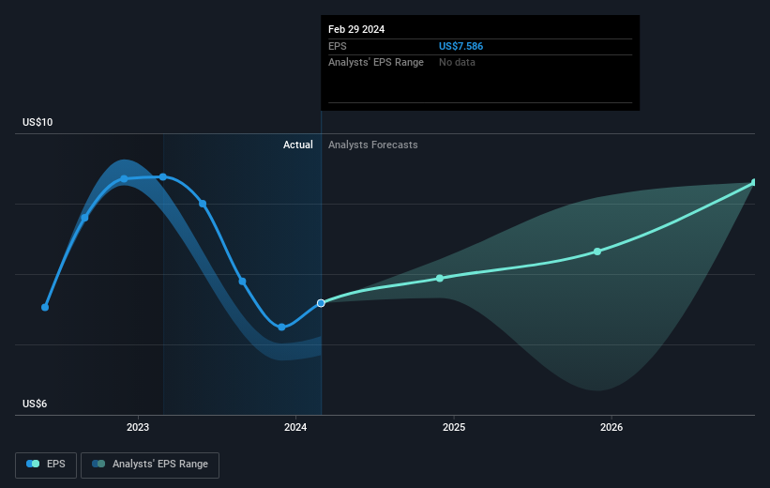Click the 2024 x-axis label
770x488 pixels.
[x=295, y=427]
